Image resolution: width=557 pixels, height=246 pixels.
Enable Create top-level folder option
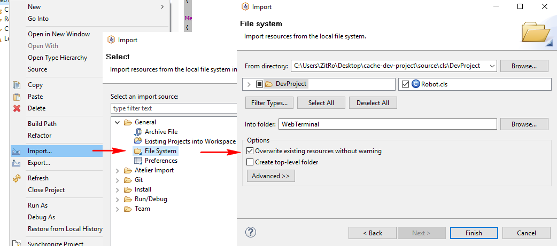click(x=251, y=162)
